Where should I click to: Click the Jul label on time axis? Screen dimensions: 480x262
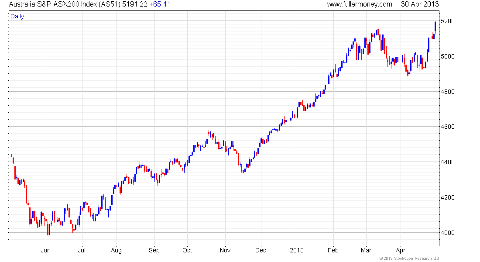click(x=82, y=250)
